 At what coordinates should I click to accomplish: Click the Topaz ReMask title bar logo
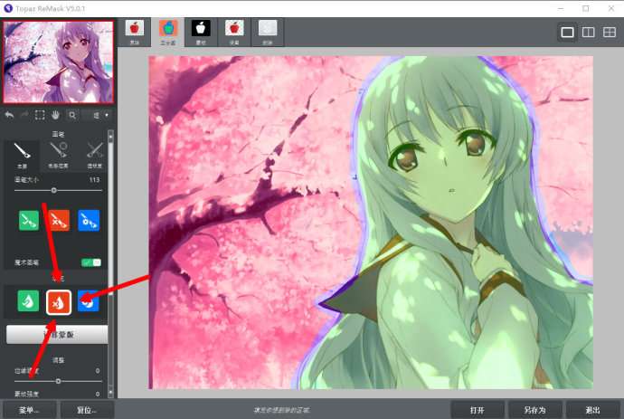8,8
